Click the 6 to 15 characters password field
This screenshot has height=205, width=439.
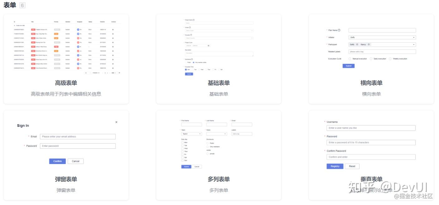pyautogui.click(x=371, y=143)
